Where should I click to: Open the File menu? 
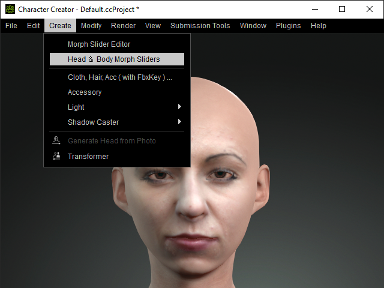[x=11, y=26]
